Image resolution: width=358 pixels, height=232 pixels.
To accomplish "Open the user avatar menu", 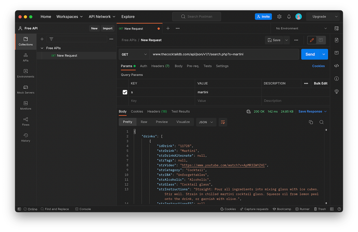I will click(x=299, y=17).
